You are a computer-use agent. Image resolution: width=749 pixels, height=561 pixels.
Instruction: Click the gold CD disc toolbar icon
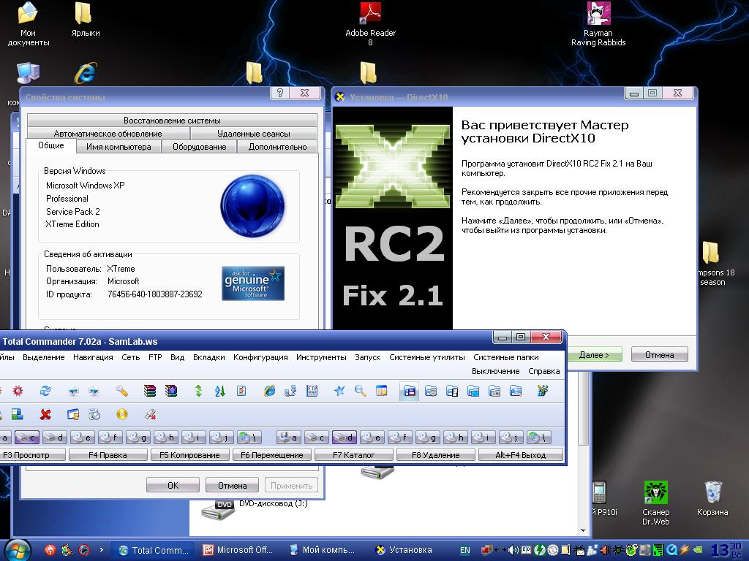122,414
